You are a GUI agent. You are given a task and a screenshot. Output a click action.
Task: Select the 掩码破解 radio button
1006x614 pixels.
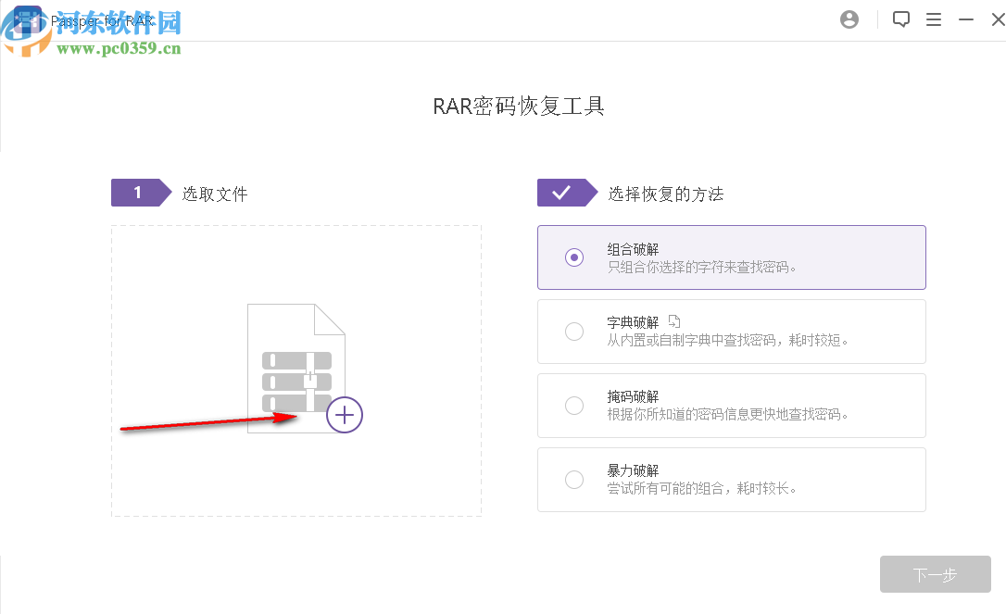coord(573,406)
